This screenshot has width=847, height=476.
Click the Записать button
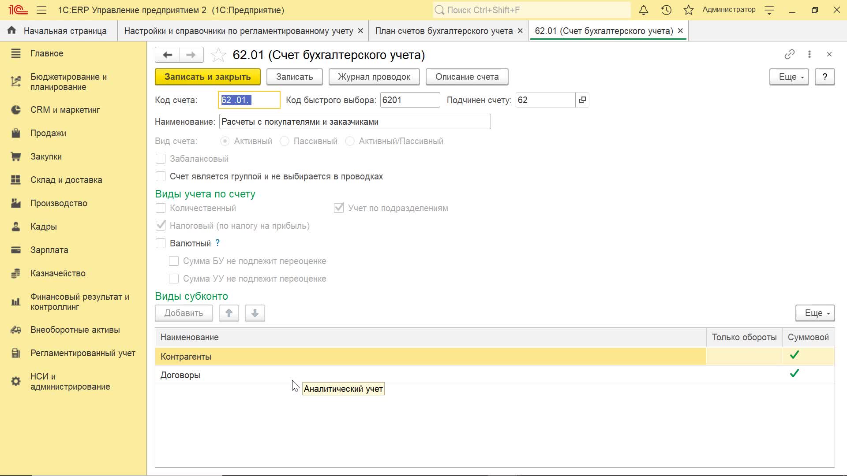click(x=295, y=77)
